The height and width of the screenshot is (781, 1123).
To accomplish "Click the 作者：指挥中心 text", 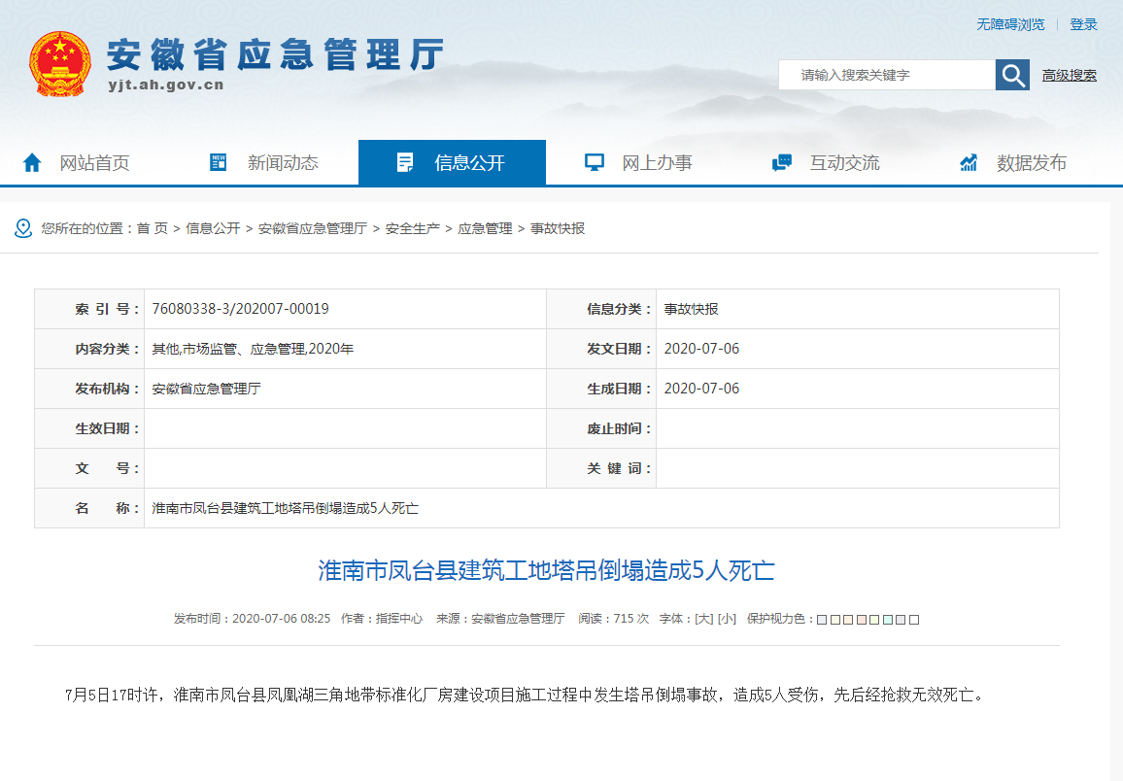I will [x=382, y=619].
